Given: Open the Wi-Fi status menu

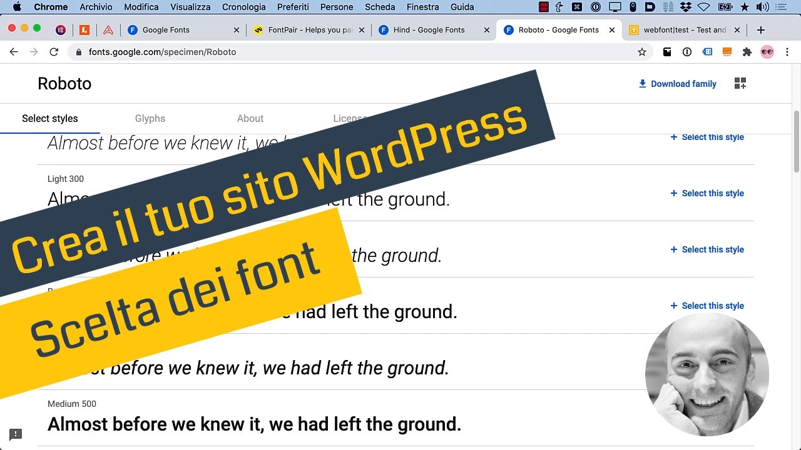Looking at the screenshot, I should (x=705, y=7).
